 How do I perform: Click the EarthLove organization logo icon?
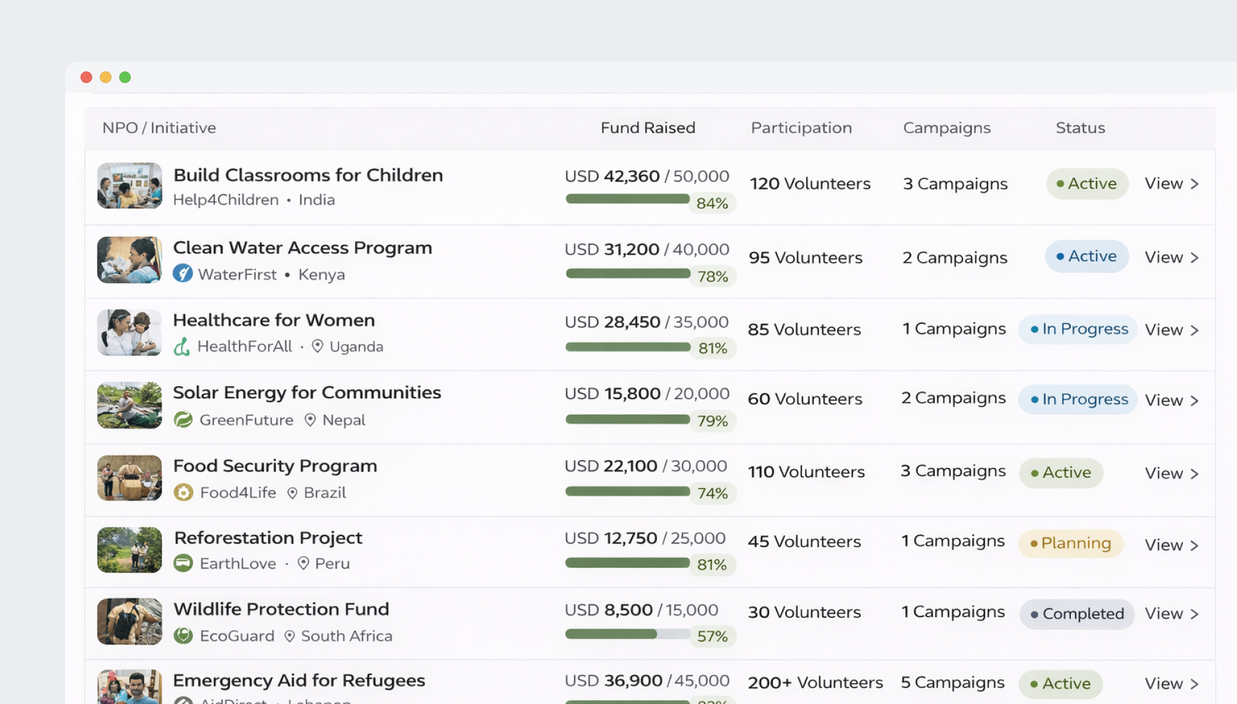pos(184,563)
